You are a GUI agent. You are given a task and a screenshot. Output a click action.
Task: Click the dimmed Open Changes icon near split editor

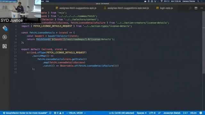point(190,8)
